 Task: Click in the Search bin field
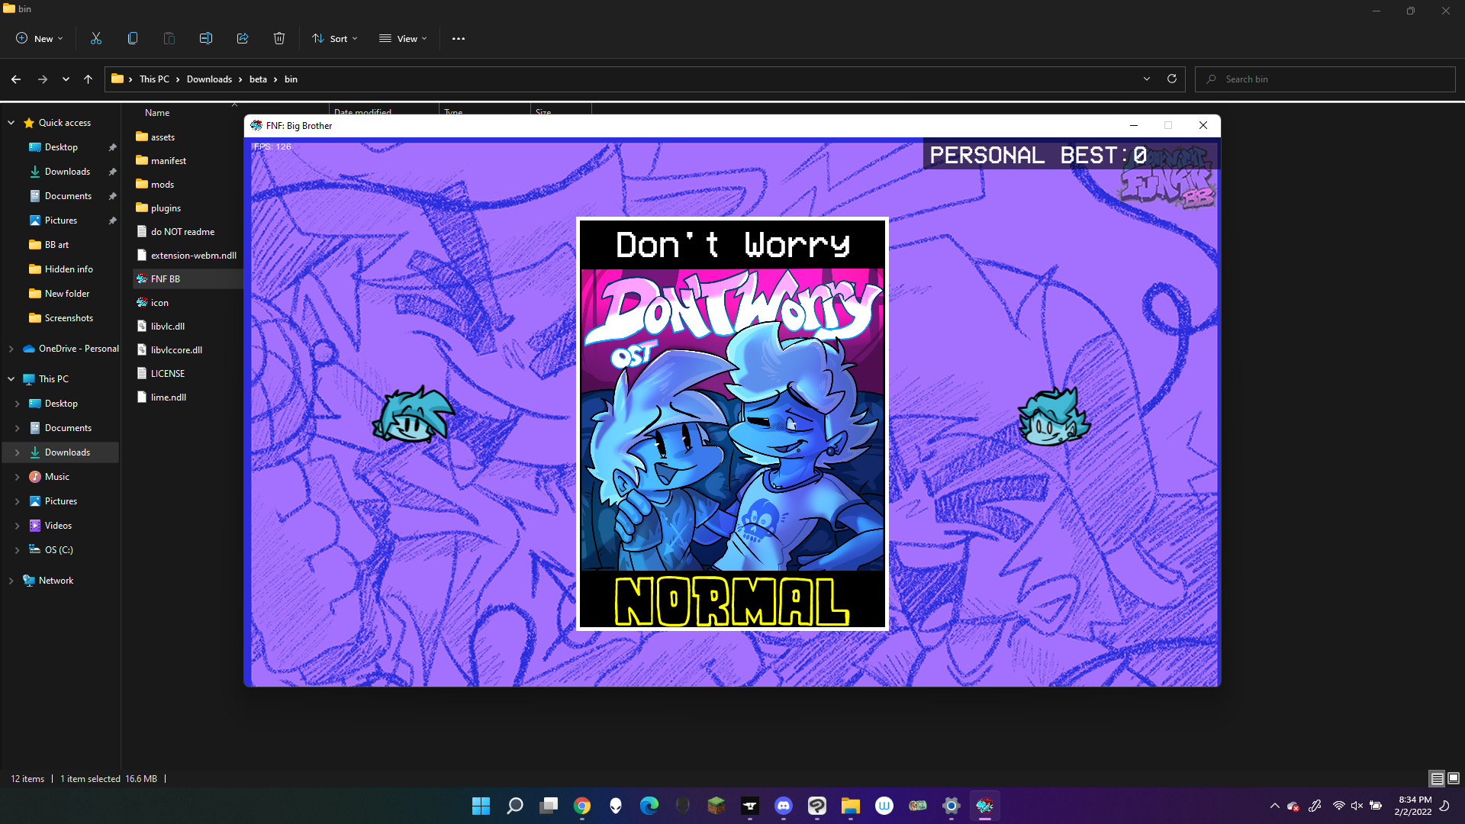tap(1325, 79)
